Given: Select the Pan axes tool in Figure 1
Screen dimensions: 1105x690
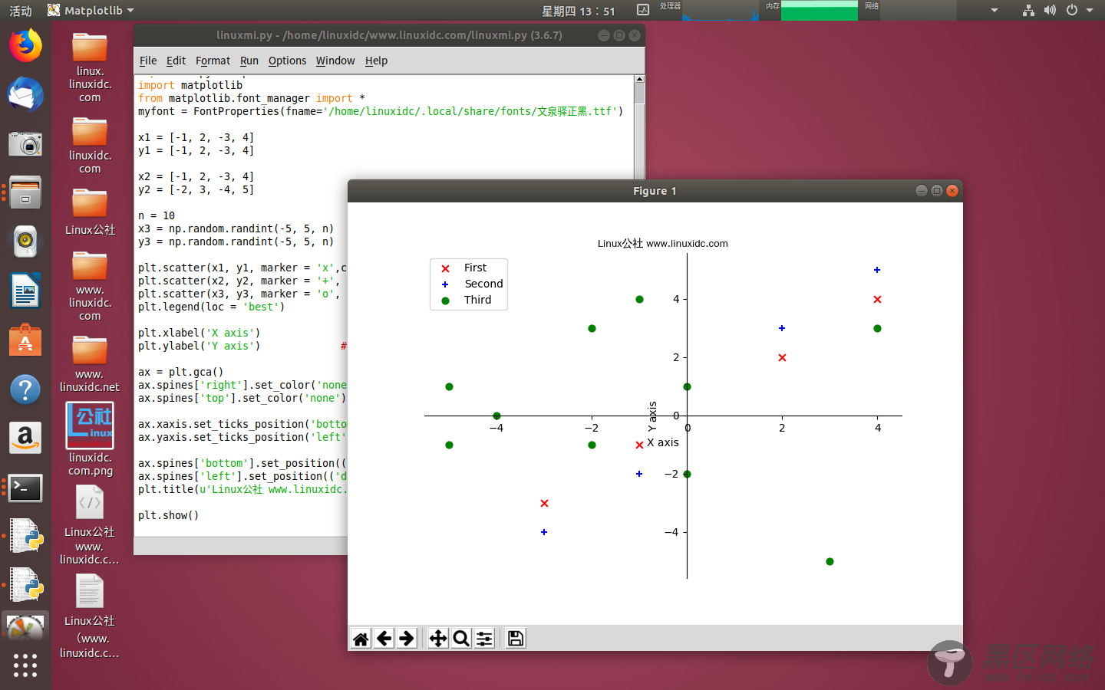Looking at the screenshot, I should 438,639.
